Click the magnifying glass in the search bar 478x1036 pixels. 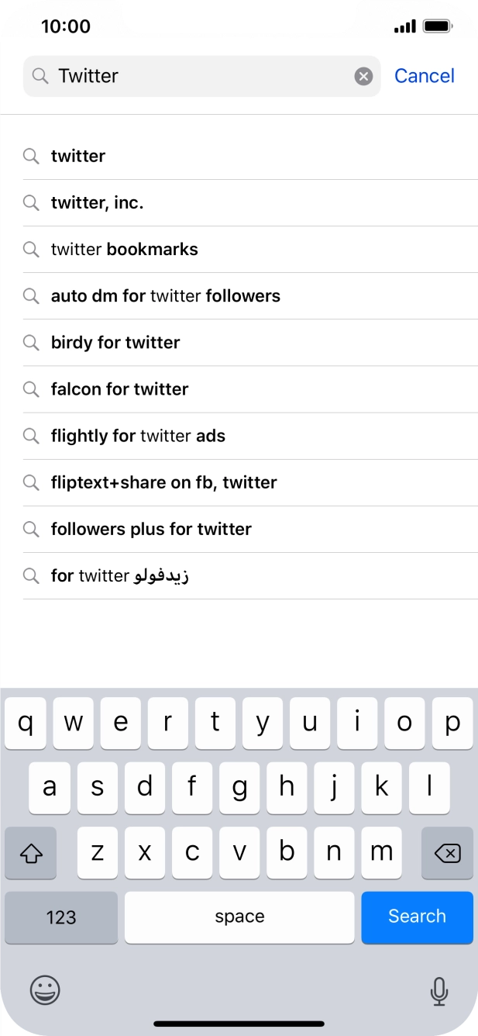pos(39,75)
